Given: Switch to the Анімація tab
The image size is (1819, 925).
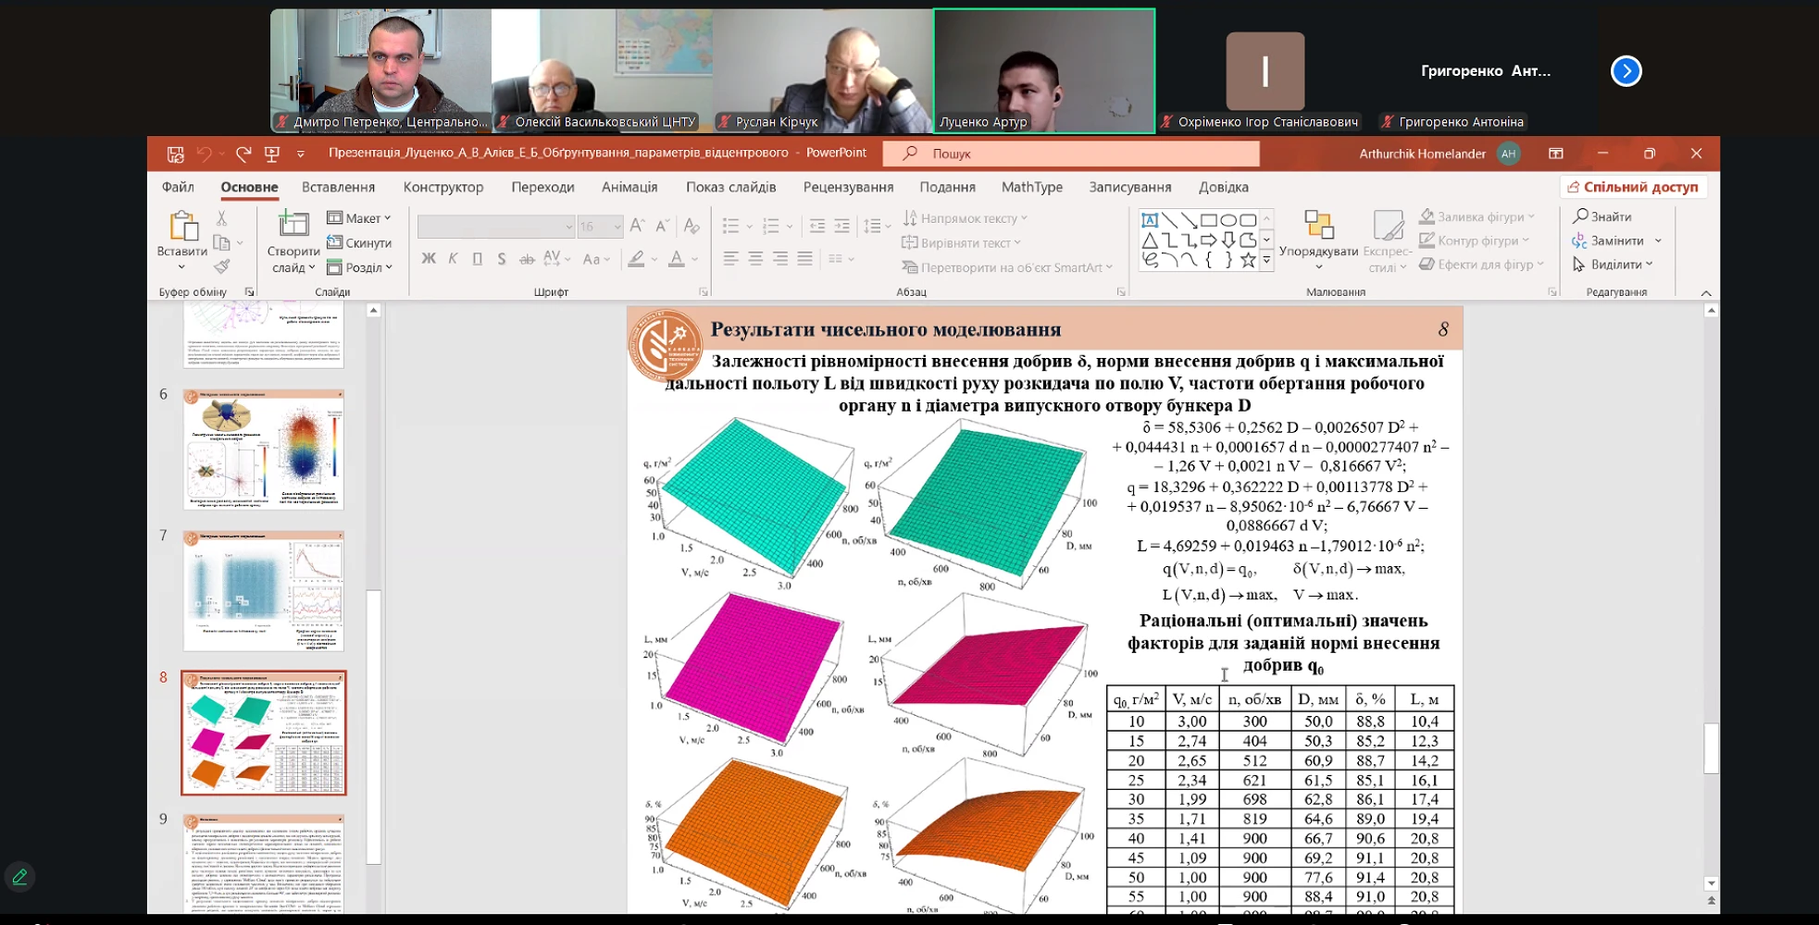Looking at the screenshot, I should pyautogui.click(x=629, y=187).
